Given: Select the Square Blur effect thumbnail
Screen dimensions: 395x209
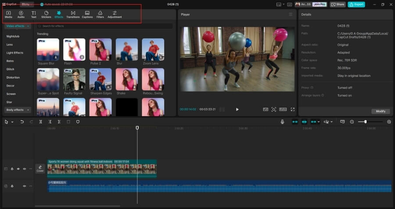Looking at the screenshot, I should point(48,50).
